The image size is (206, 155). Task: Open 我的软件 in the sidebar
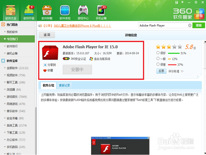point(12,32)
